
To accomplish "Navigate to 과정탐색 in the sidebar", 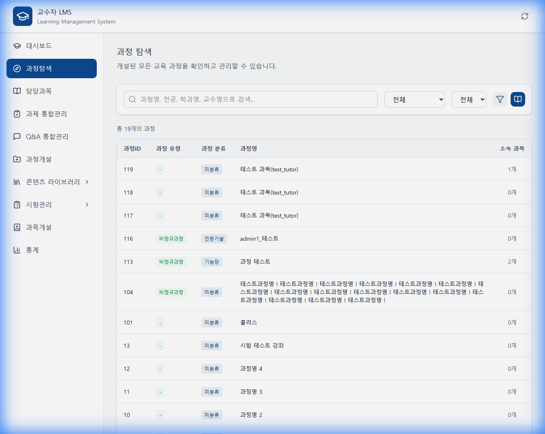I will [x=38, y=68].
